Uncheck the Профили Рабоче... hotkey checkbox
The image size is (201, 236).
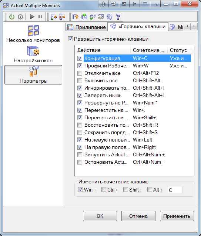click(x=80, y=66)
